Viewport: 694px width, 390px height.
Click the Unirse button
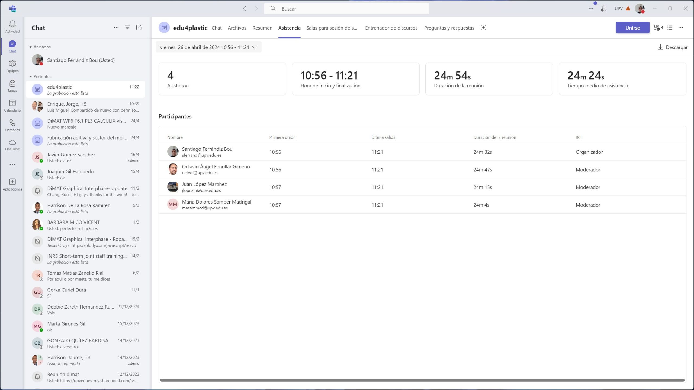[632, 28]
